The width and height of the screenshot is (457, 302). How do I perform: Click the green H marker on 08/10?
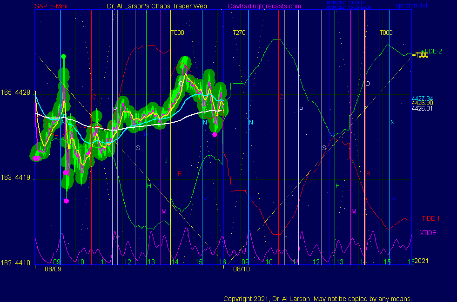point(337,186)
